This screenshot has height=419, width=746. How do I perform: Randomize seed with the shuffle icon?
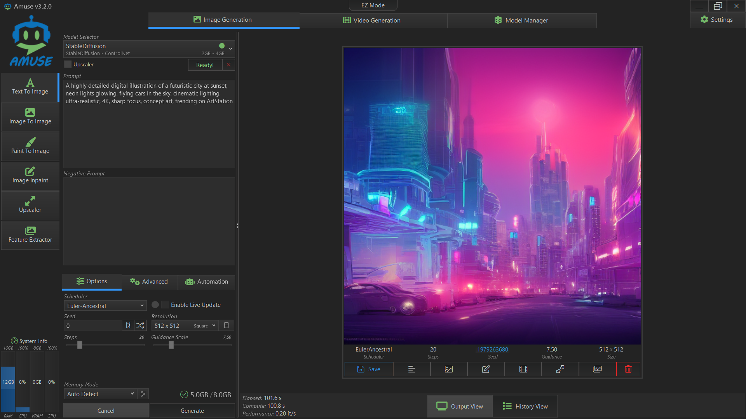coord(140,326)
